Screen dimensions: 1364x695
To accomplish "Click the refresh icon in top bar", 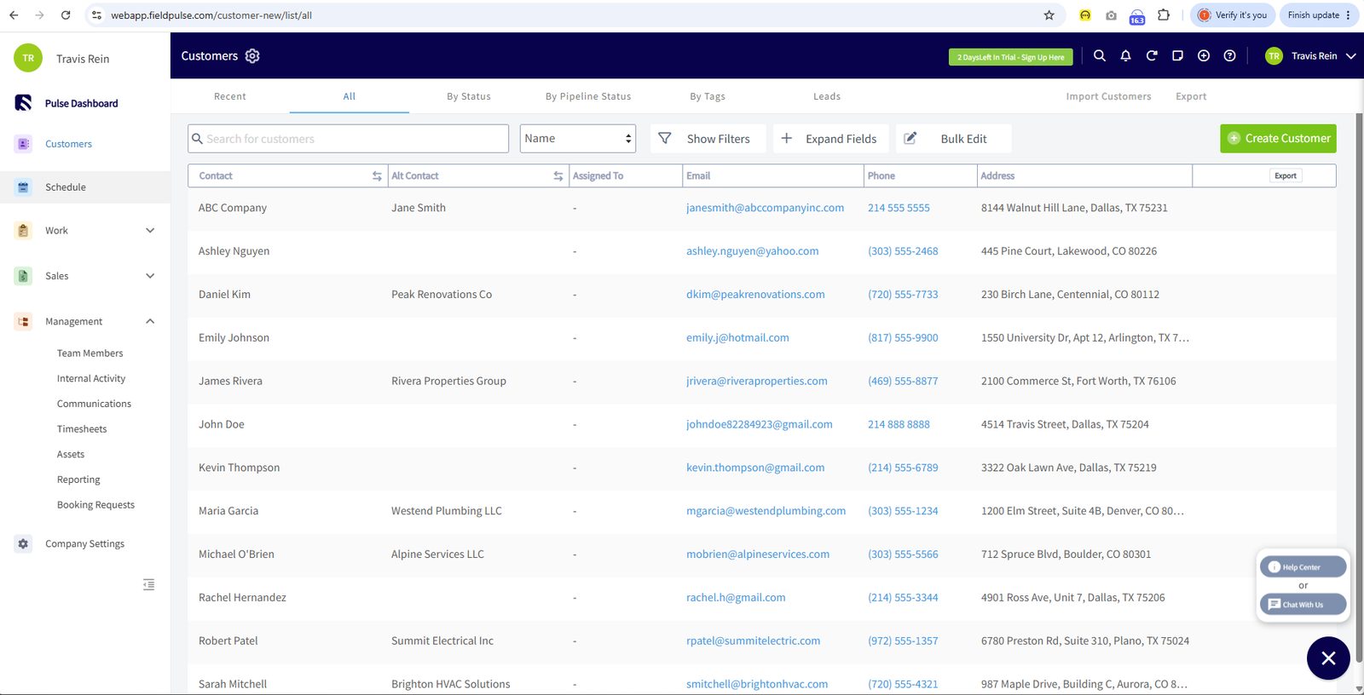I will click(1152, 55).
